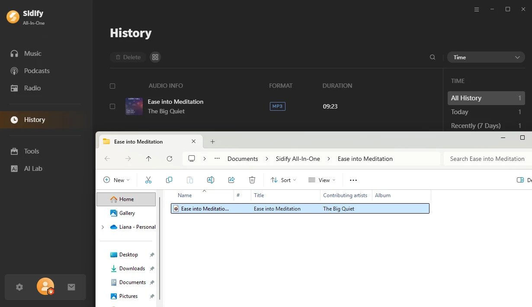532x307 pixels.
Task: Open Documents in Explorer quick access
Action: [x=132, y=282]
